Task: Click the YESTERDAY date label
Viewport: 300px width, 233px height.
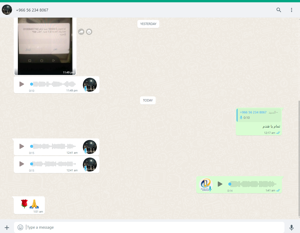Action: [148, 24]
